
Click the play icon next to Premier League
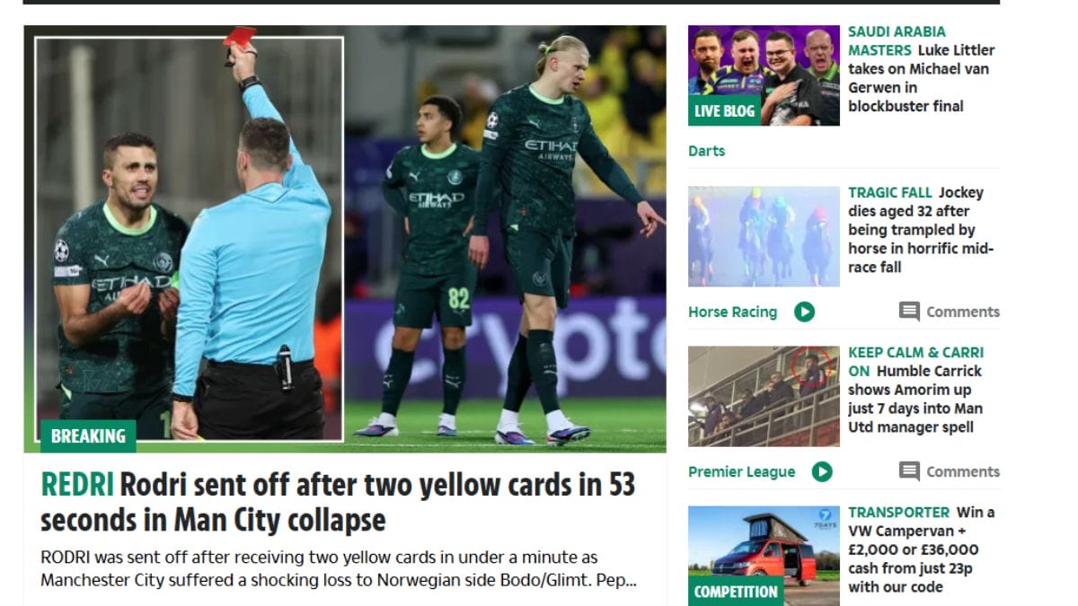point(822,471)
